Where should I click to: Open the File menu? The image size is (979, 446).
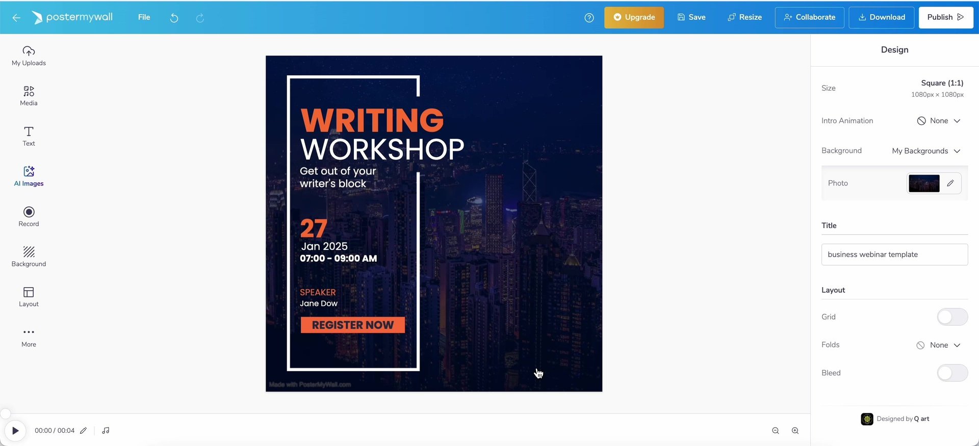coord(144,17)
